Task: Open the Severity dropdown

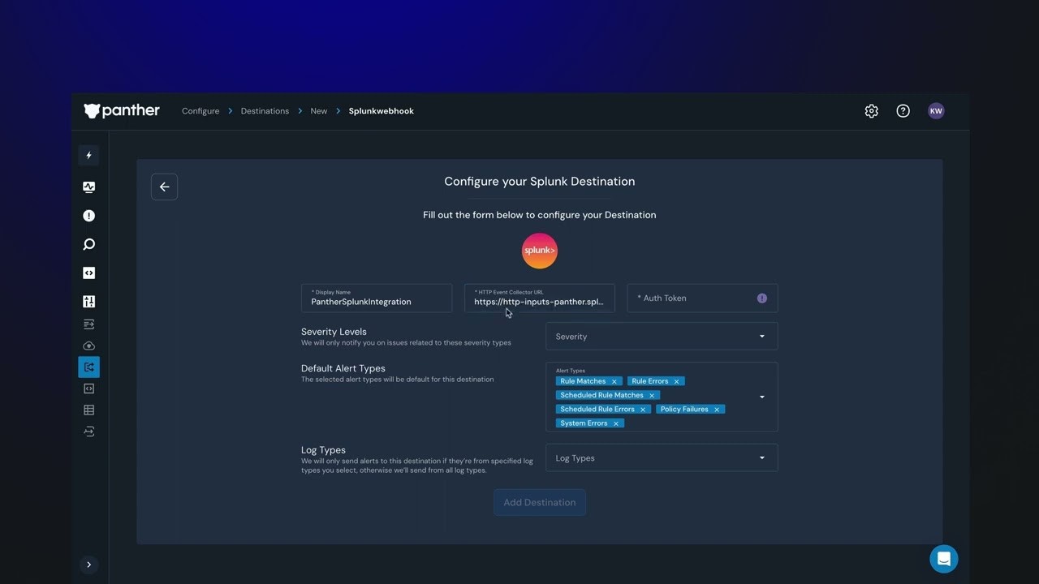Action: (662, 337)
